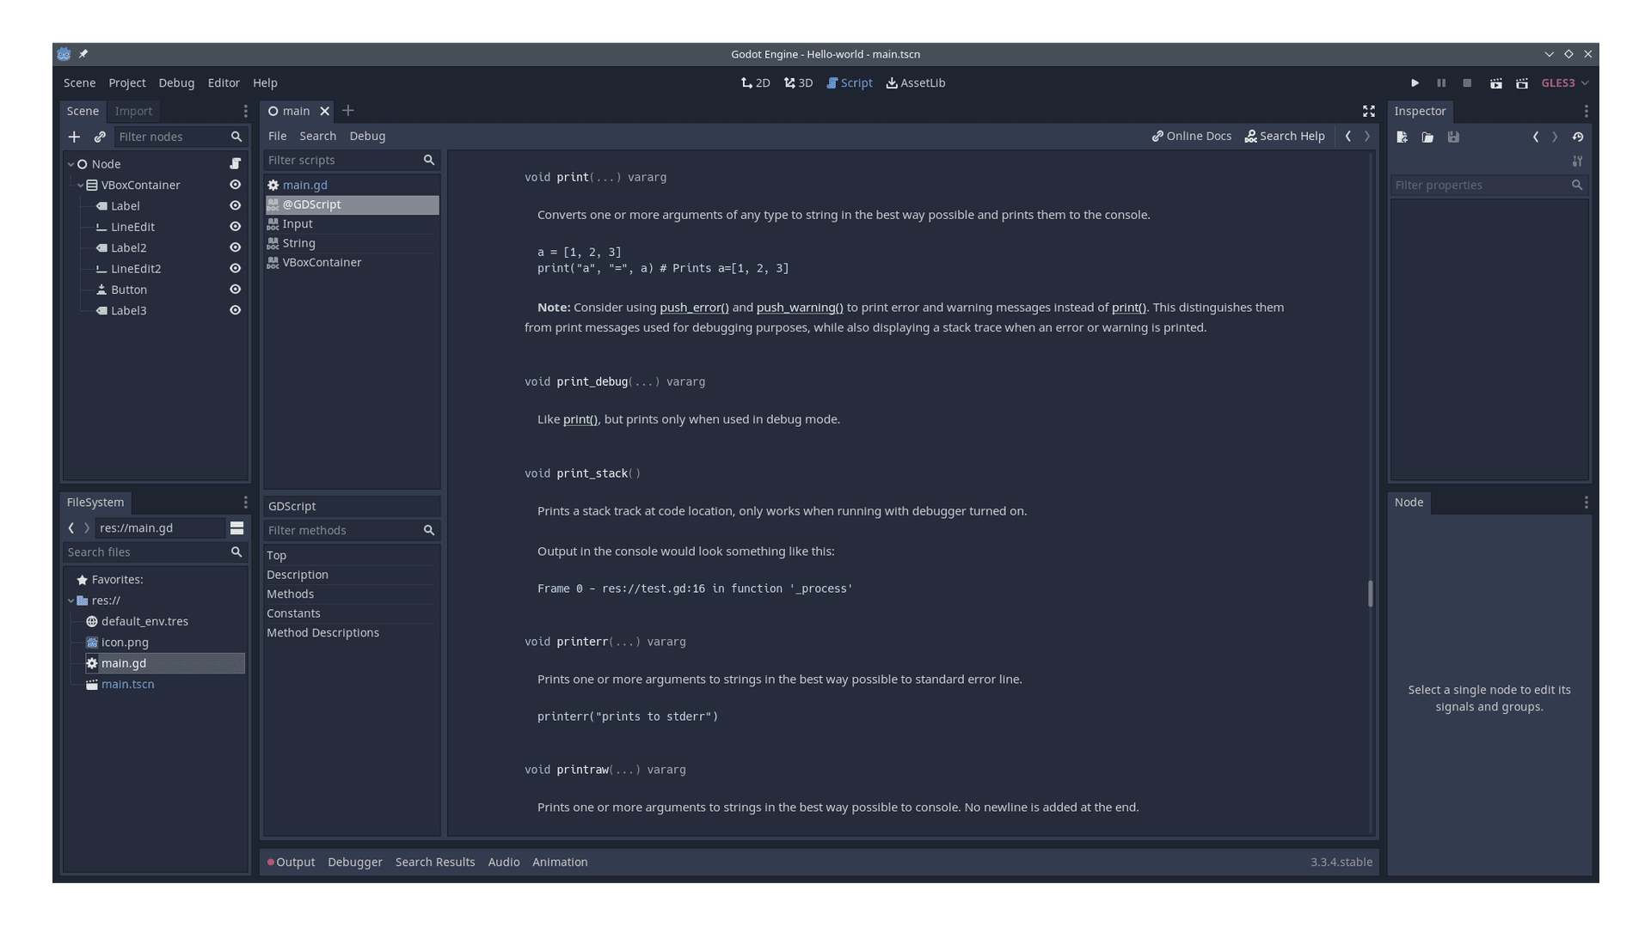The width and height of the screenshot is (1651, 945).
Task: Click the stop execution icon
Action: (x=1466, y=82)
